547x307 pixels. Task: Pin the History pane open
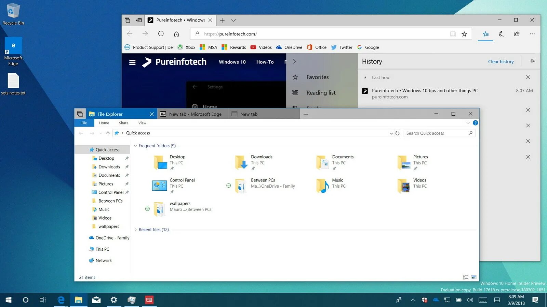click(533, 61)
